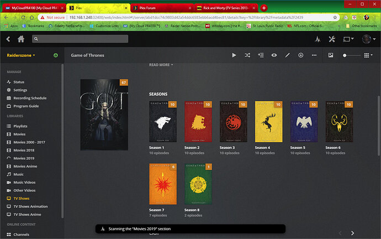Image resolution: width=381 pixels, height=239 pixels.
Task: Toggle watched status eye icon
Action: [x=274, y=55]
